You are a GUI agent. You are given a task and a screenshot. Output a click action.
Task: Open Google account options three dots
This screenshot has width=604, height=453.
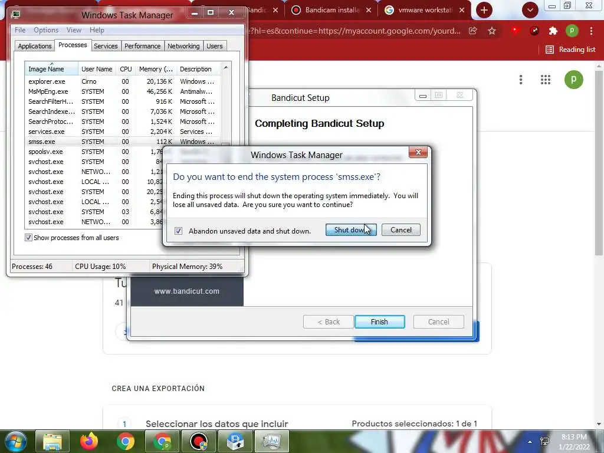click(521, 80)
